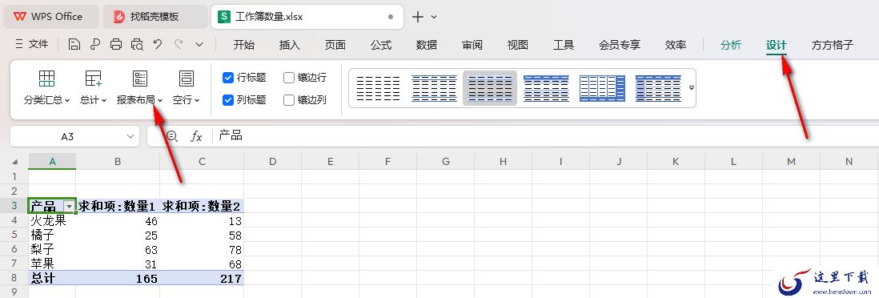Select the fifth pivot style with blue grid
The width and height of the screenshot is (879, 298).
(x=602, y=88)
